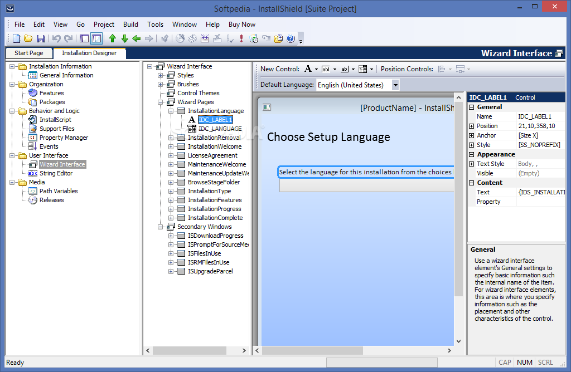Click the New Control label 'A' icon
Screen dimensions: 571x372
pyautogui.click(x=308, y=69)
